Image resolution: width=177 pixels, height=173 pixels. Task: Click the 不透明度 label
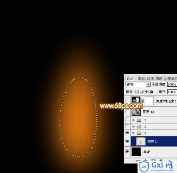159,84
